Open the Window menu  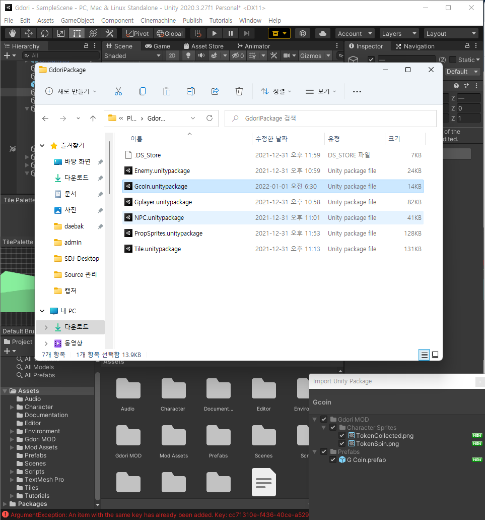coord(250,20)
